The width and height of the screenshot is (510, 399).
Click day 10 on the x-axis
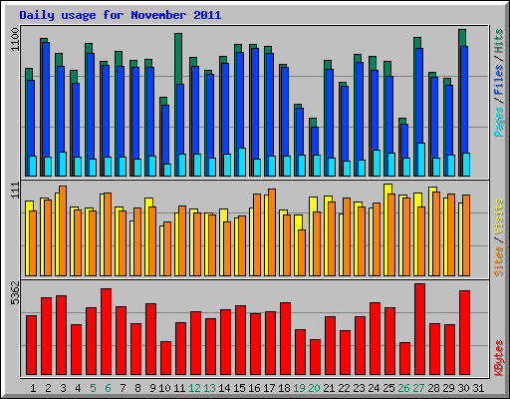[x=164, y=388]
